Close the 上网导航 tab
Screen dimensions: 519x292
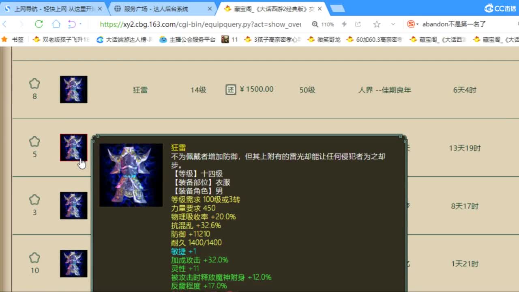click(100, 9)
